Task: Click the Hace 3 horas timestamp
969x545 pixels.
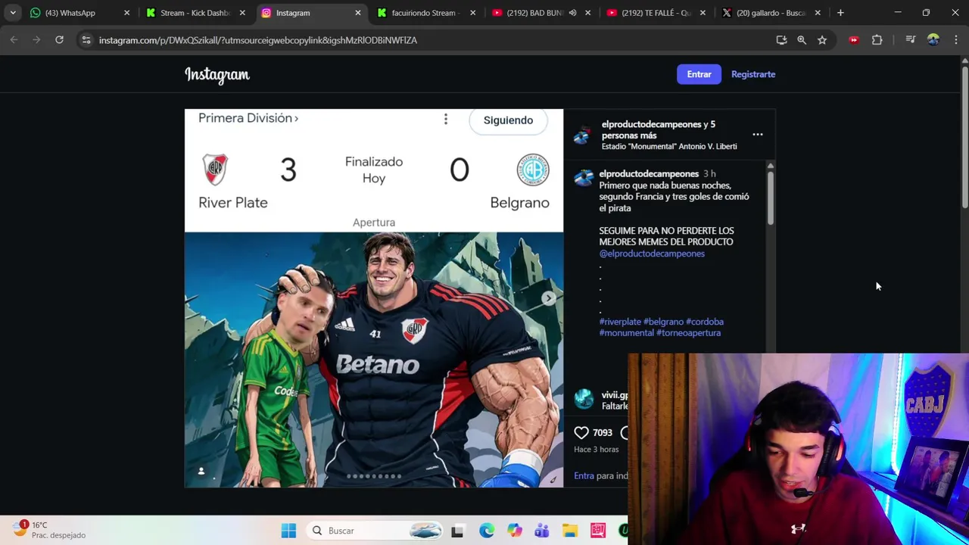Action: pyautogui.click(x=596, y=450)
